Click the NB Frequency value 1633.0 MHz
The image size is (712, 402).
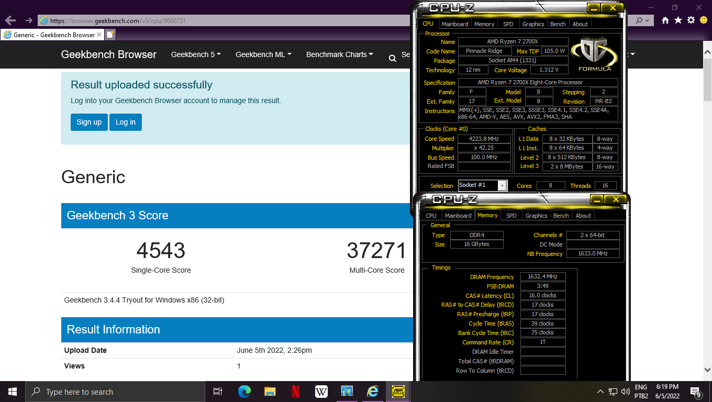pyautogui.click(x=593, y=254)
